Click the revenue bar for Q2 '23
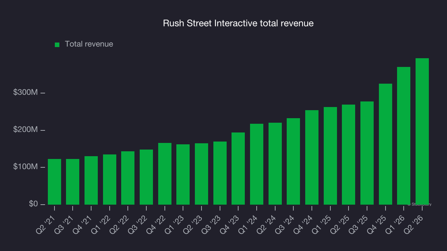This screenshot has height=251, width=447. point(201,174)
